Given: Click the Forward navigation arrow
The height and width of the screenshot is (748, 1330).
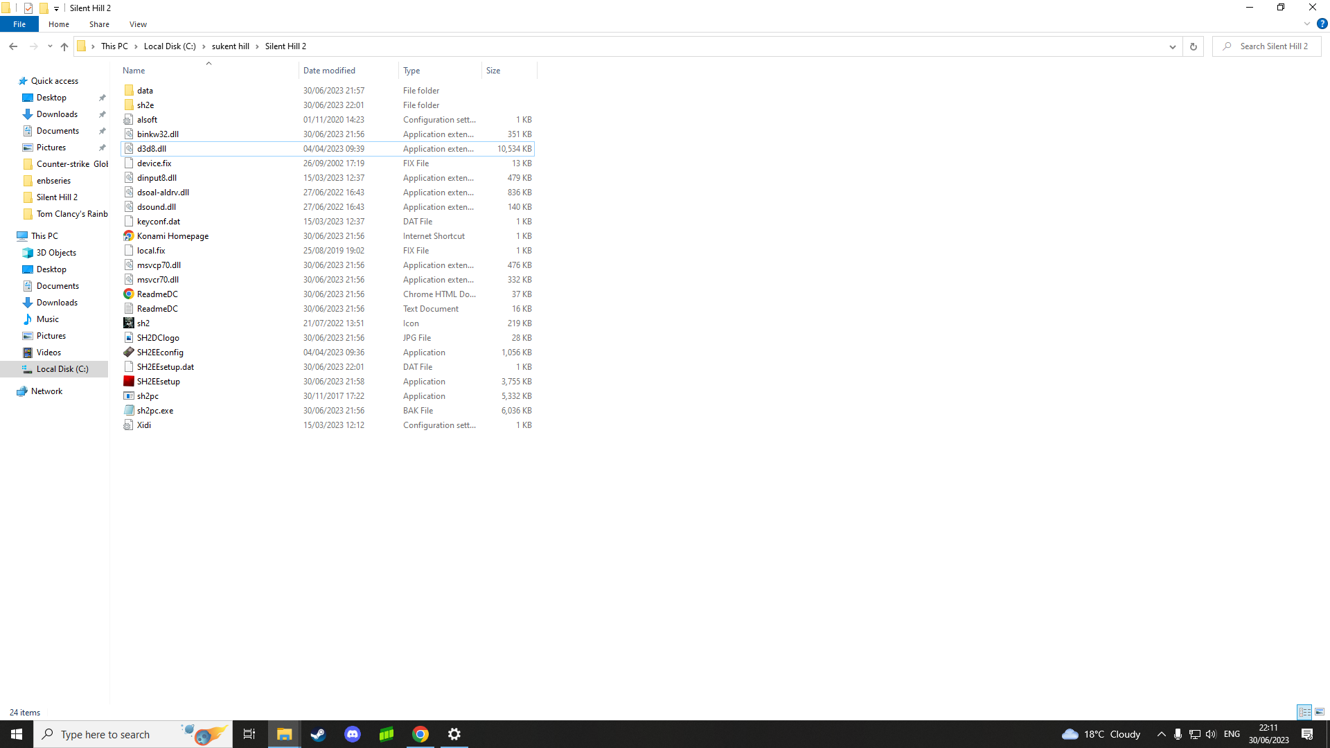Looking at the screenshot, I should point(33,46).
